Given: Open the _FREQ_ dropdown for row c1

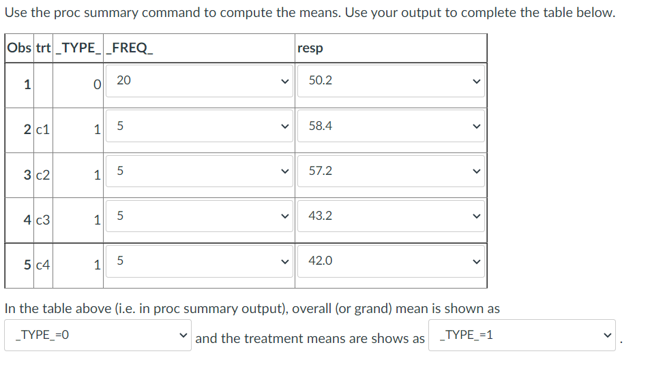Looking at the screenshot, I should (198, 126).
